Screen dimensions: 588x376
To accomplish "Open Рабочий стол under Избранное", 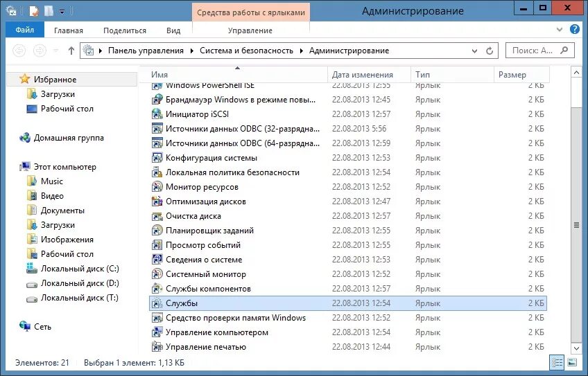I will click(67, 109).
